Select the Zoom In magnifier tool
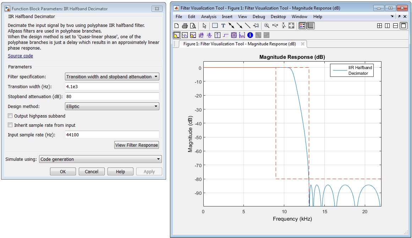 click(267, 26)
